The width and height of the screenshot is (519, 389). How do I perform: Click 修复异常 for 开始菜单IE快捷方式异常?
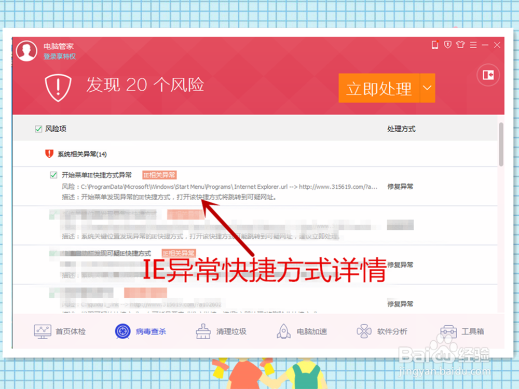(x=400, y=187)
